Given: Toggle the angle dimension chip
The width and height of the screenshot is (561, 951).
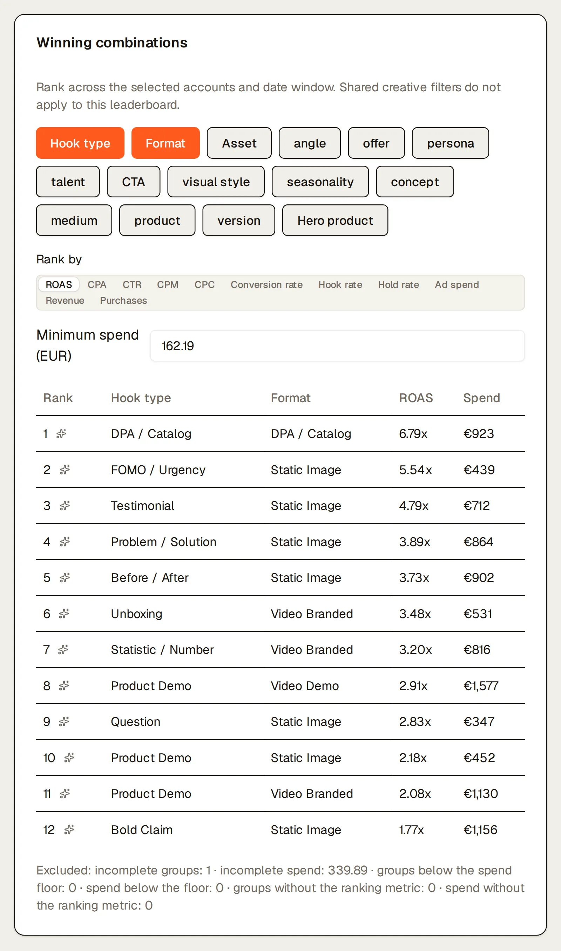Looking at the screenshot, I should pyautogui.click(x=310, y=143).
